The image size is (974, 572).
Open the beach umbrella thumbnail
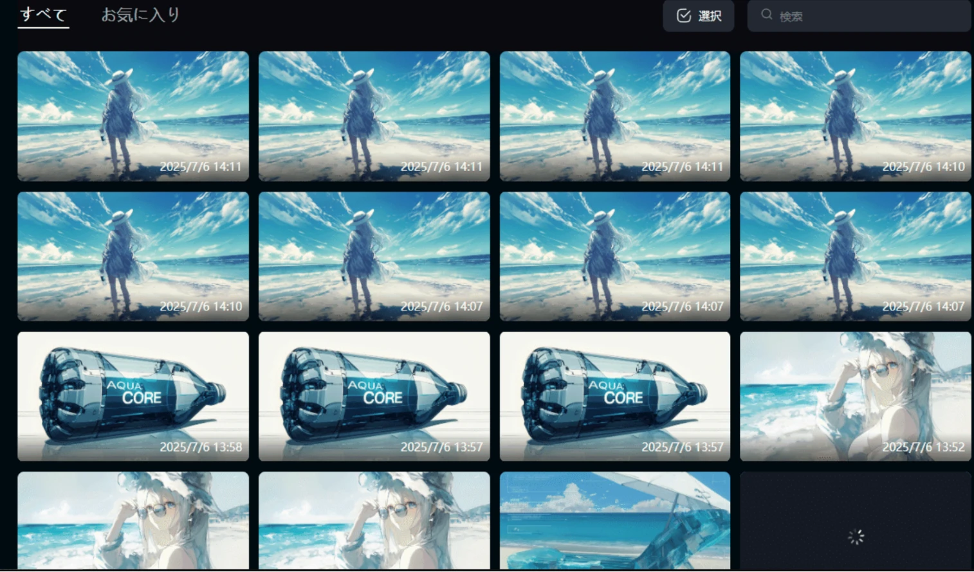pyautogui.click(x=615, y=521)
